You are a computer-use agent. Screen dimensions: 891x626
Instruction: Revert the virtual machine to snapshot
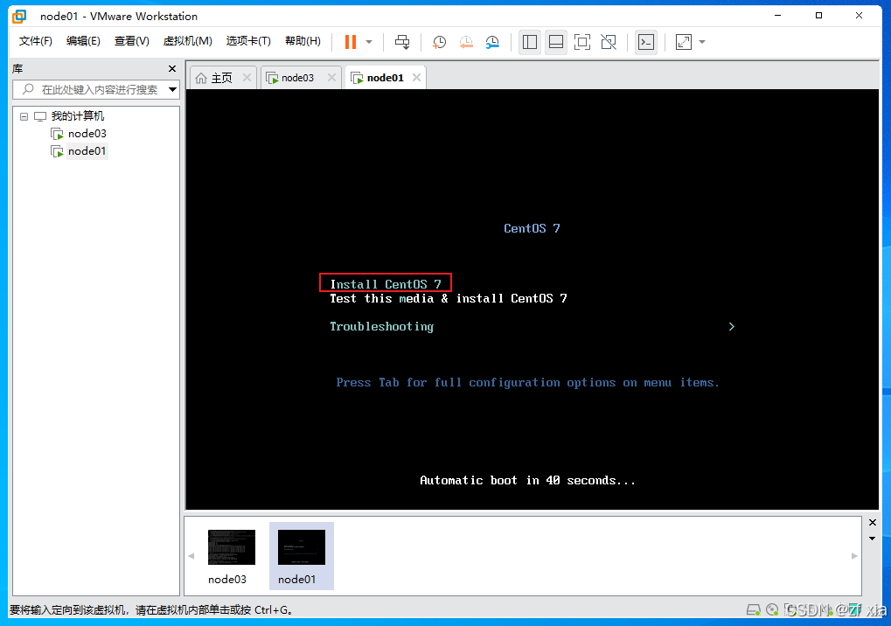point(466,42)
